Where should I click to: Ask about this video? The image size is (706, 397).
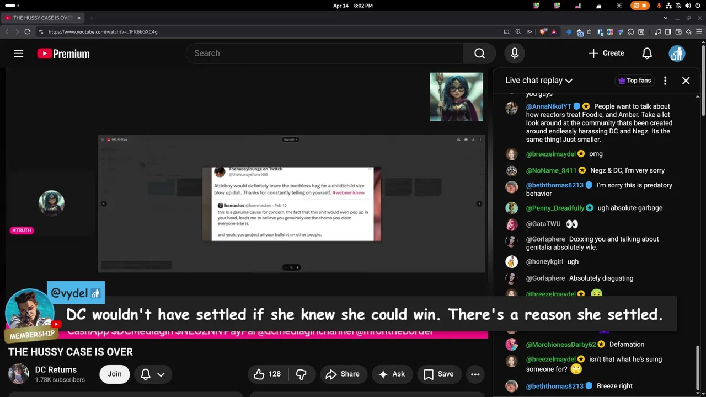(x=391, y=374)
